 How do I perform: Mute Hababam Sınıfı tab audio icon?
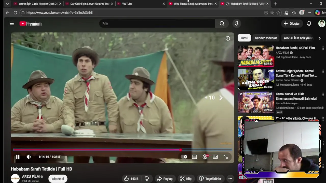(x=227, y=4)
